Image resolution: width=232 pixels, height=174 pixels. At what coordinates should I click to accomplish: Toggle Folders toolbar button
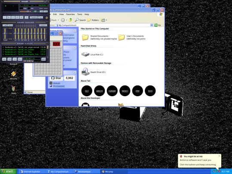pos(93,20)
